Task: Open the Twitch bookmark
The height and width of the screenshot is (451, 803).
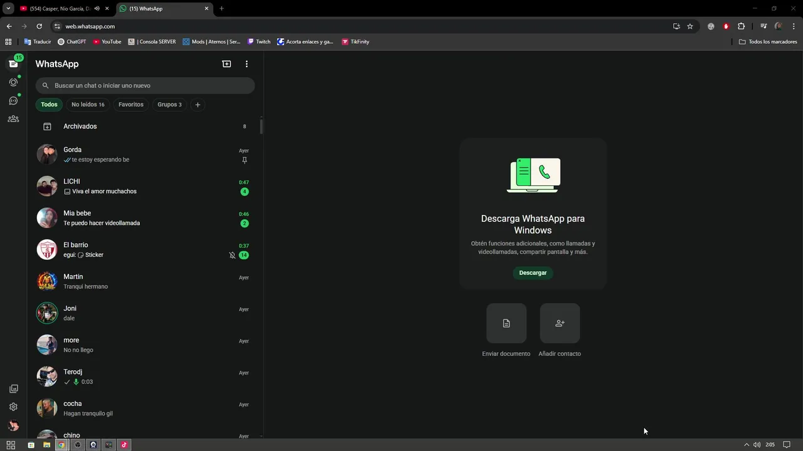Action: 259,42
